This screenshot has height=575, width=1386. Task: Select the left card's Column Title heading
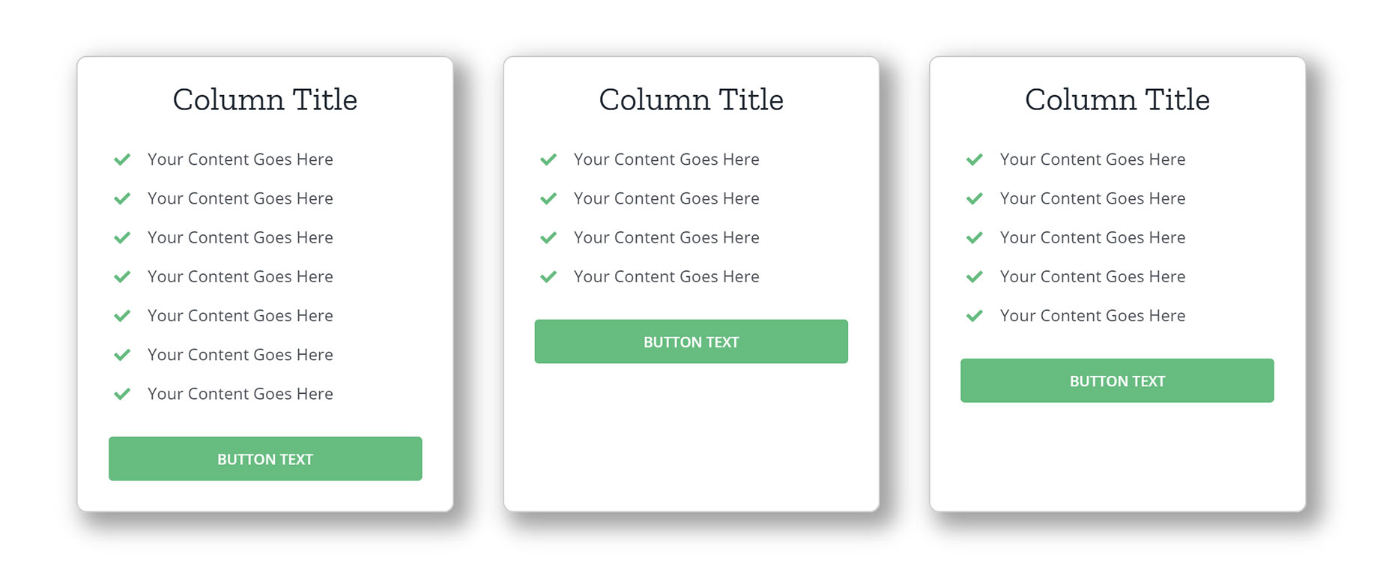point(265,100)
